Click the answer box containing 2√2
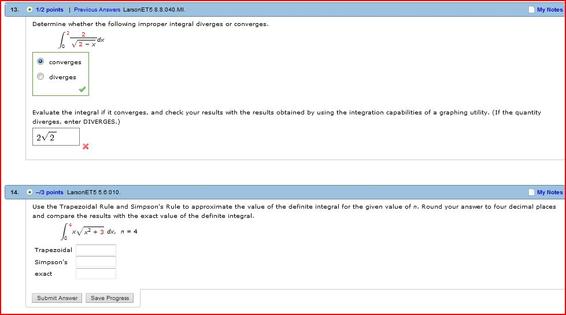 coord(56,137)
